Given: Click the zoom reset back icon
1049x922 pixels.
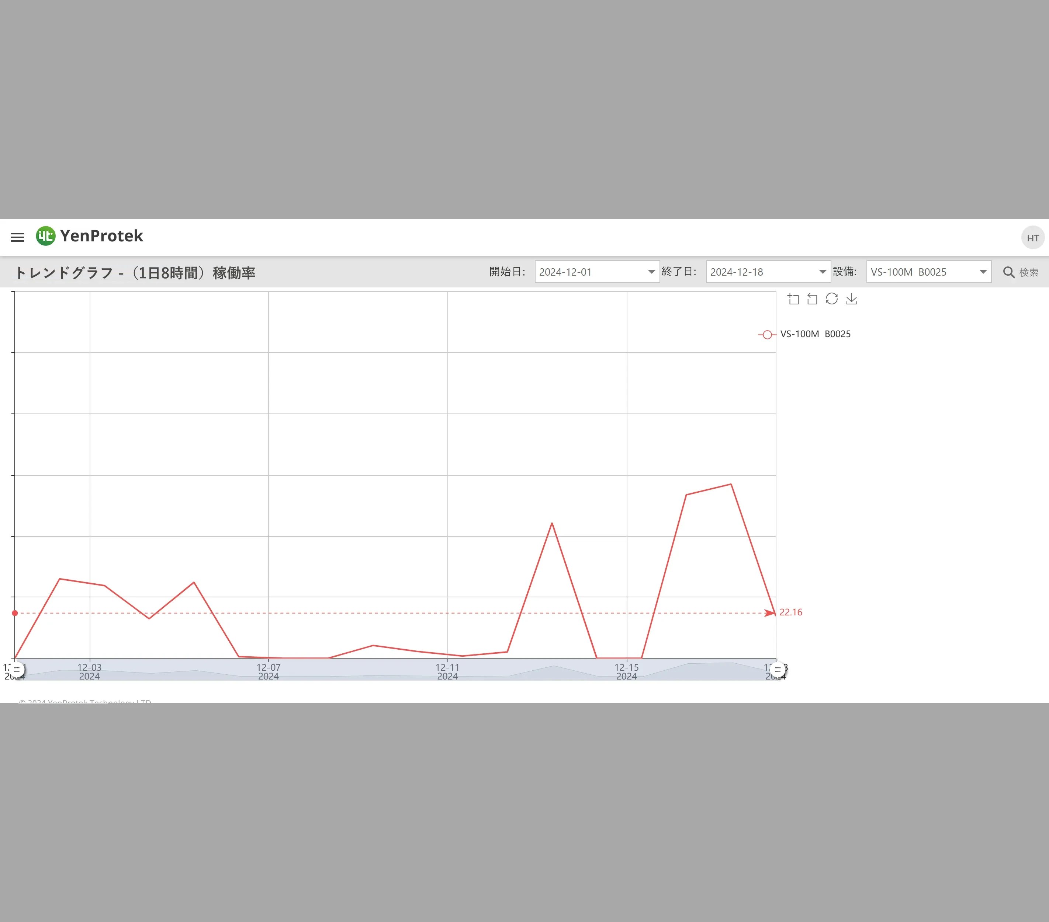Looking at the screenshot, I should [813, 299].
